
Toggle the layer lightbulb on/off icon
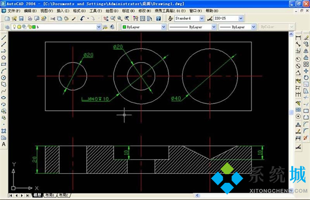(x=14, y=27)
